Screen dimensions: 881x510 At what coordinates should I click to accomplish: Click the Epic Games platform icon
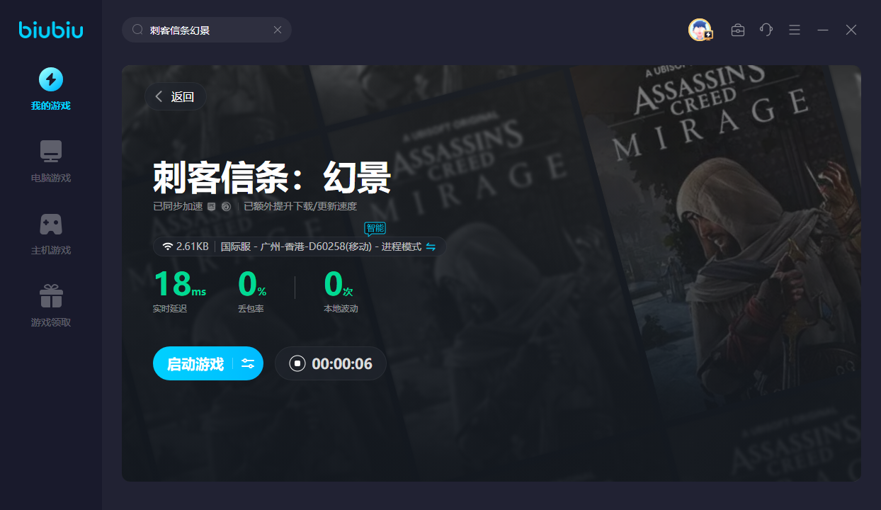click(211, 207)
